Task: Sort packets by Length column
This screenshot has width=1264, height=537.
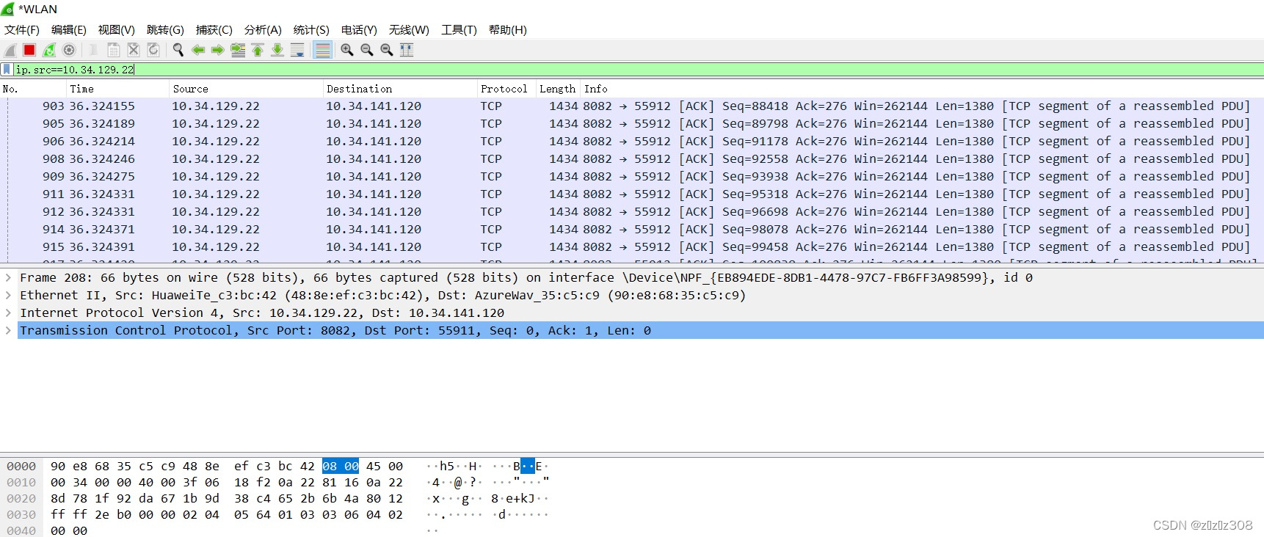Action: pyautogui.click(x=559, y=89)
